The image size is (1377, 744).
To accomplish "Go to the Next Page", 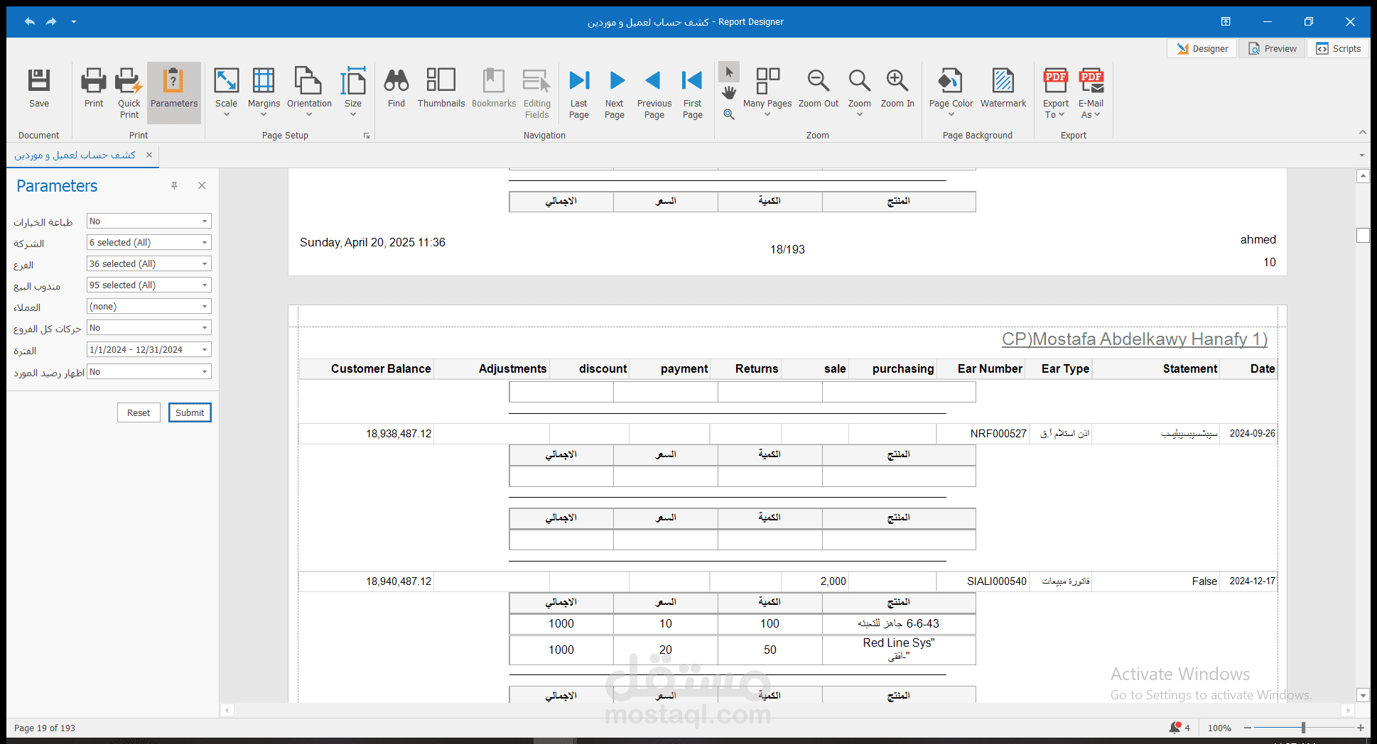I will pos(615,94).
